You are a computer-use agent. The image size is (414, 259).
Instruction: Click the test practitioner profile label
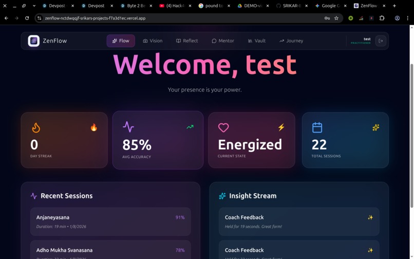[361, 41]
